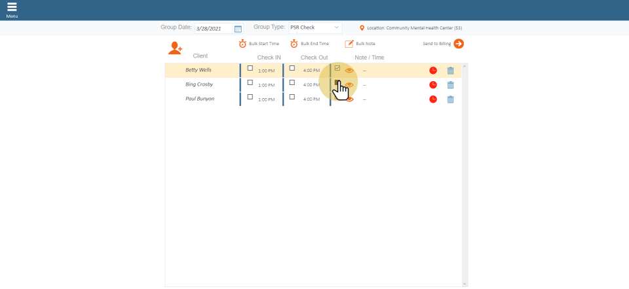
Task: Tick the Check IN box for Paul Bunyon
Action: [250, 97]
